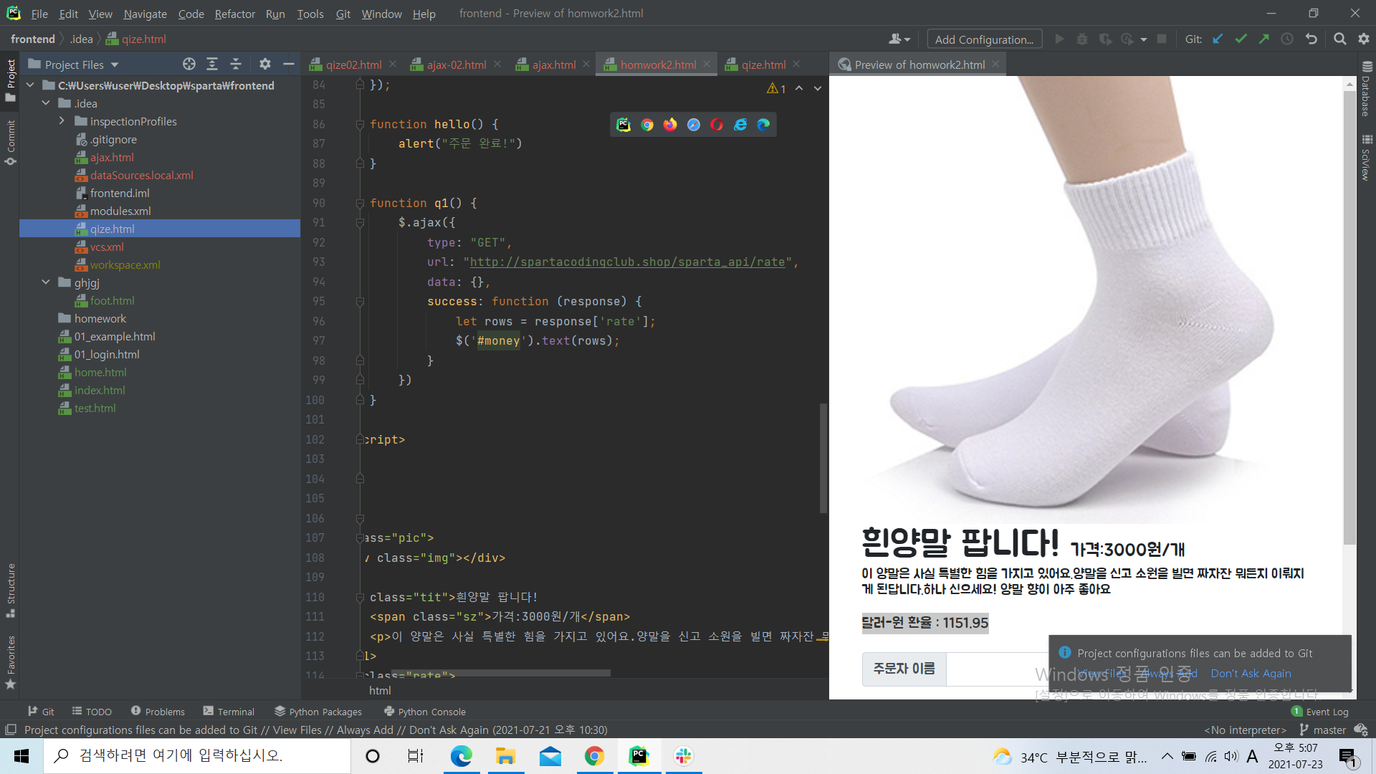Toggle Database tool window on right edge
Image resolution: width=1376 pixels, height=774 pixels.
pyautogui.click(x=1366, y=90)
